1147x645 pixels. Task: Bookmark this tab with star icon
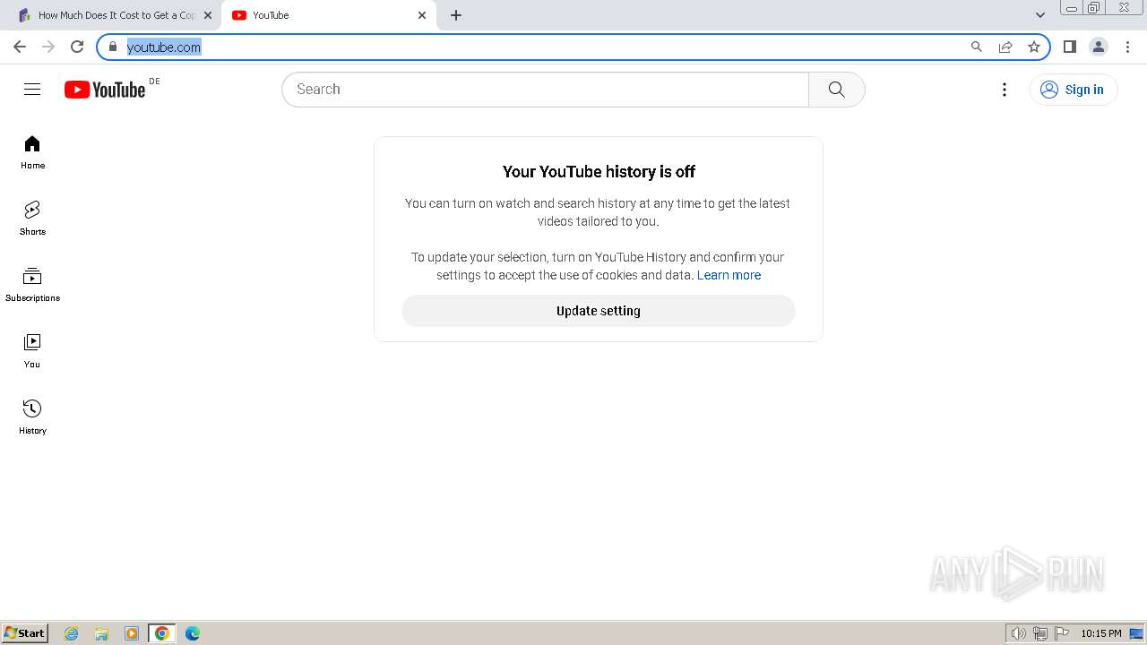pos(1034,47)
